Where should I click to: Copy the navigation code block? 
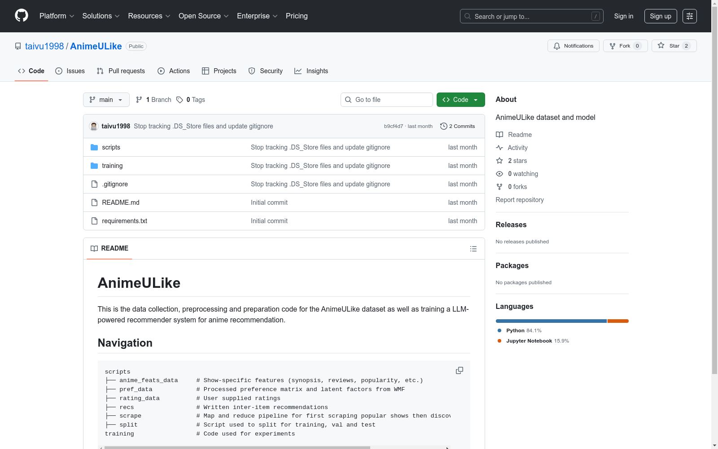click(460, 370)
